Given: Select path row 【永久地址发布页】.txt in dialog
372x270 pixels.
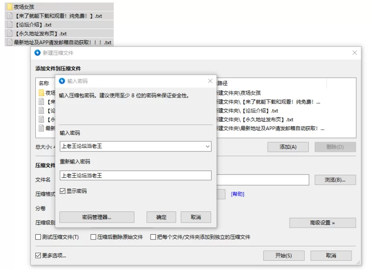Looking at the screenshot, I should pos(255,119).
